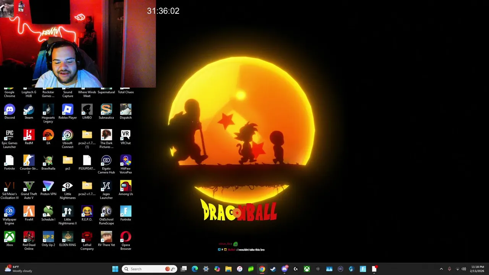Viewport: 489px width, 275px height.
Task: Click the Sound Capture desktop label
Action: point(68,94)
